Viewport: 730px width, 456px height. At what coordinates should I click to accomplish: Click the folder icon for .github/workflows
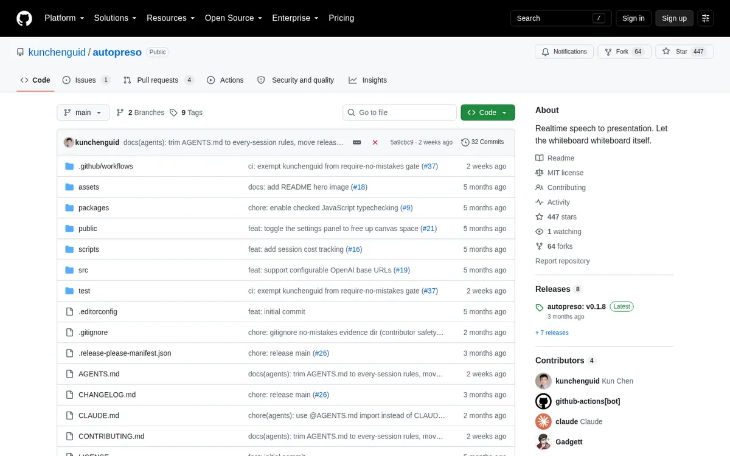click(69, 166)
